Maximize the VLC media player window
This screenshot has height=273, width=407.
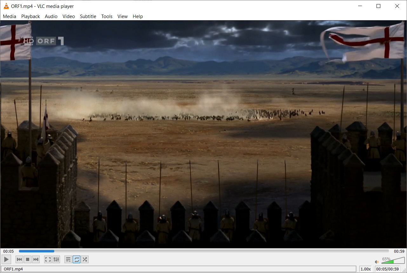(378, 6)
